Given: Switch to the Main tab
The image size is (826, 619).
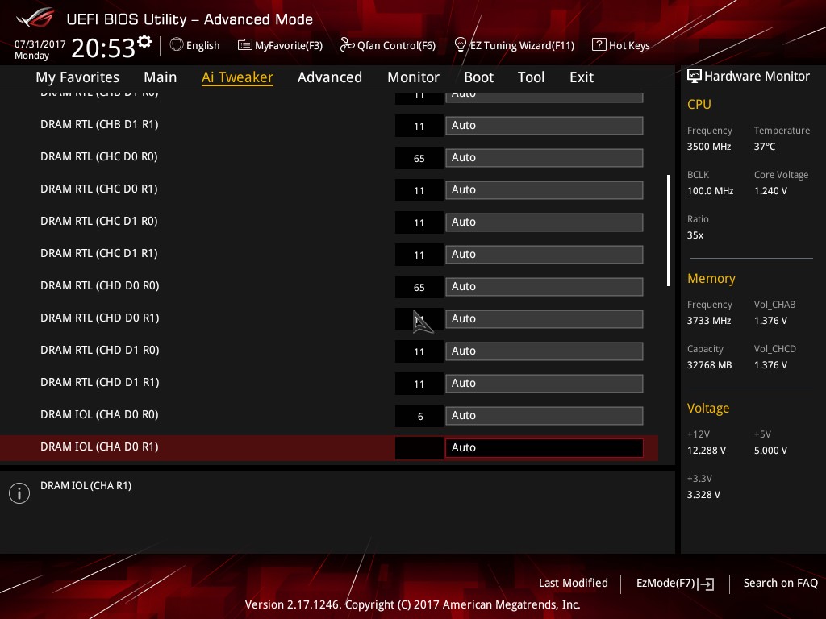Looking at the screenshot, I should pyautogui.click(x=161, y=77).
